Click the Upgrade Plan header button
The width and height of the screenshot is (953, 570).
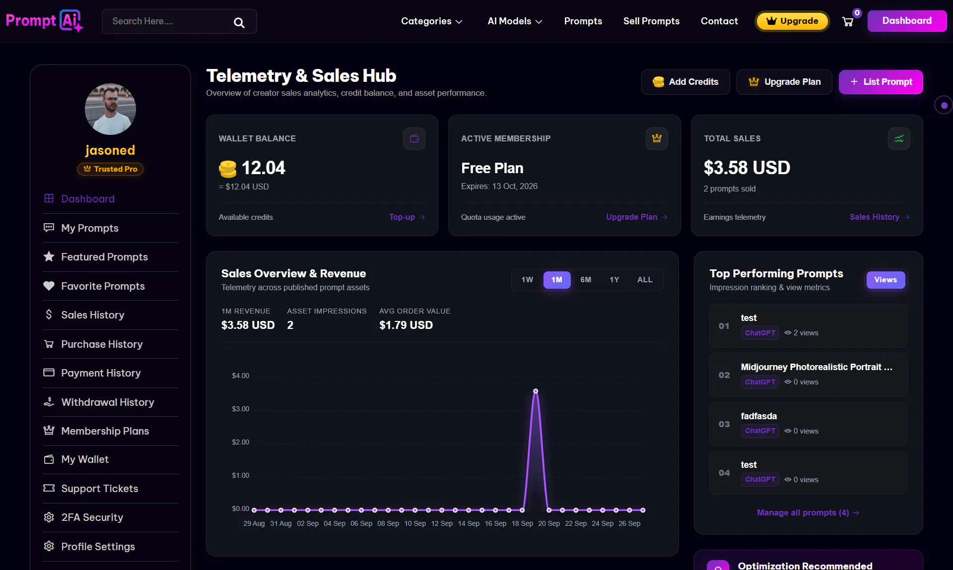[x=784, y=82]
